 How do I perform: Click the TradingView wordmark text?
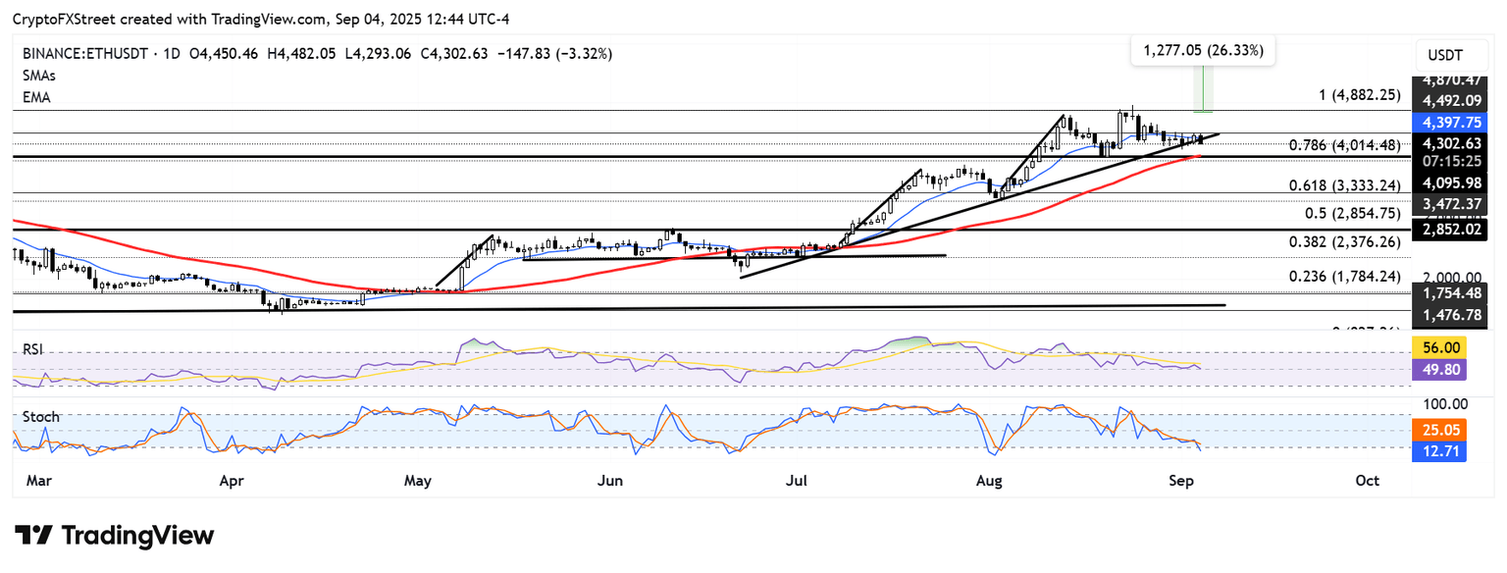[137, 536]
